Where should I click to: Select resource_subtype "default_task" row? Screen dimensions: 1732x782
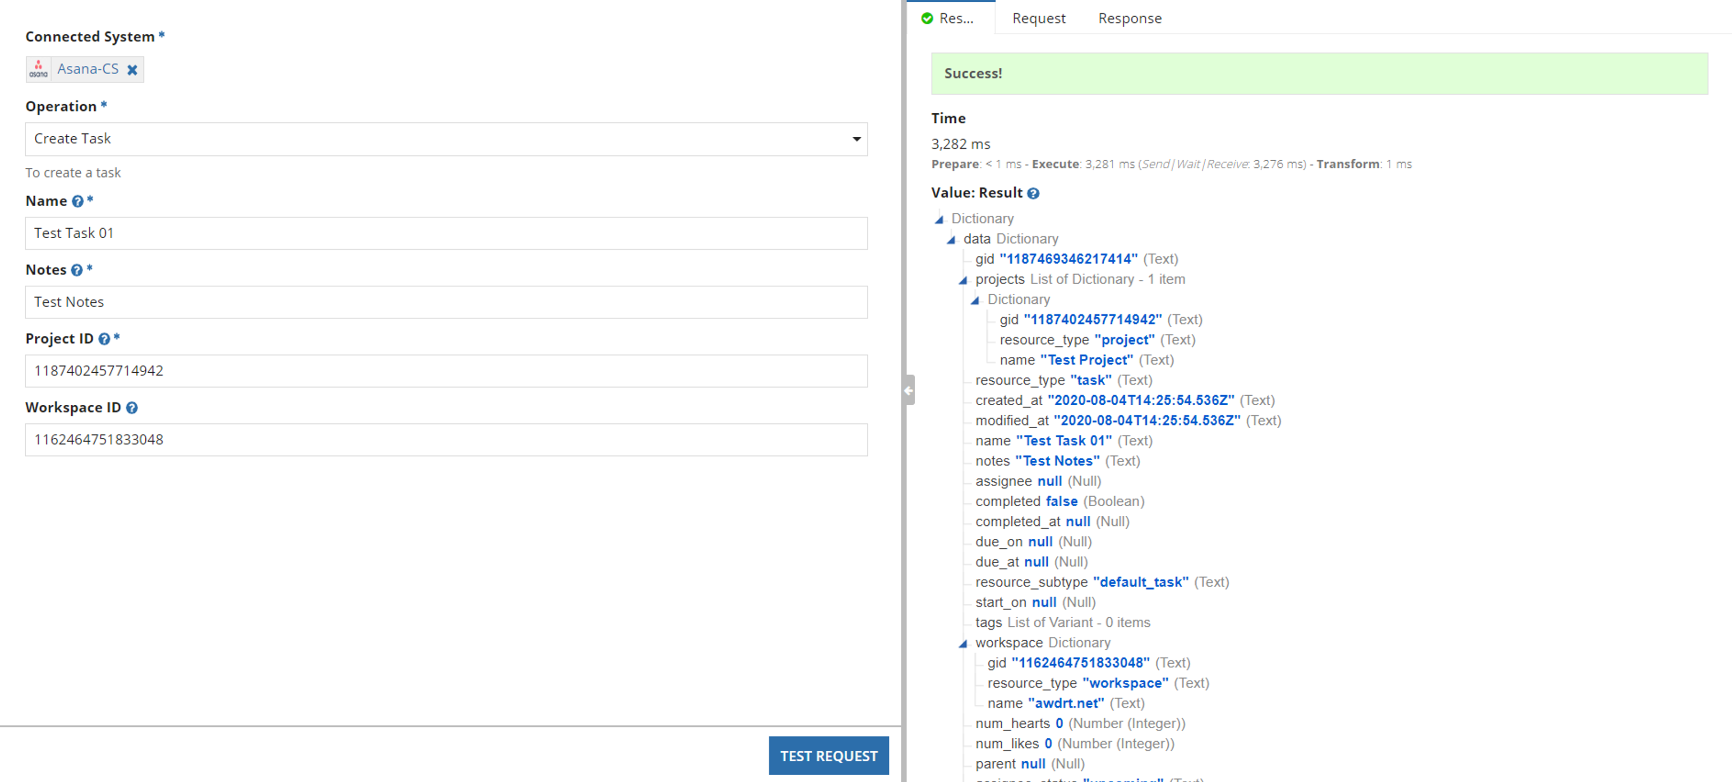(x=1102, y=582)
